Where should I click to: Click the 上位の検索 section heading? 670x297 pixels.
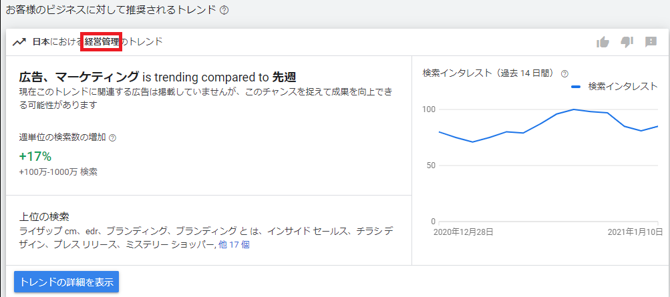tap(45, 217)
